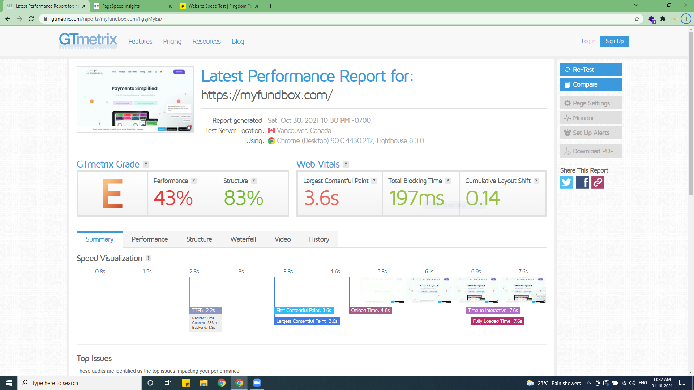This screenshot has width=694, height=390.
Task: Click Fully Loaded Time 7.6s marker
Action: (497, 321)
